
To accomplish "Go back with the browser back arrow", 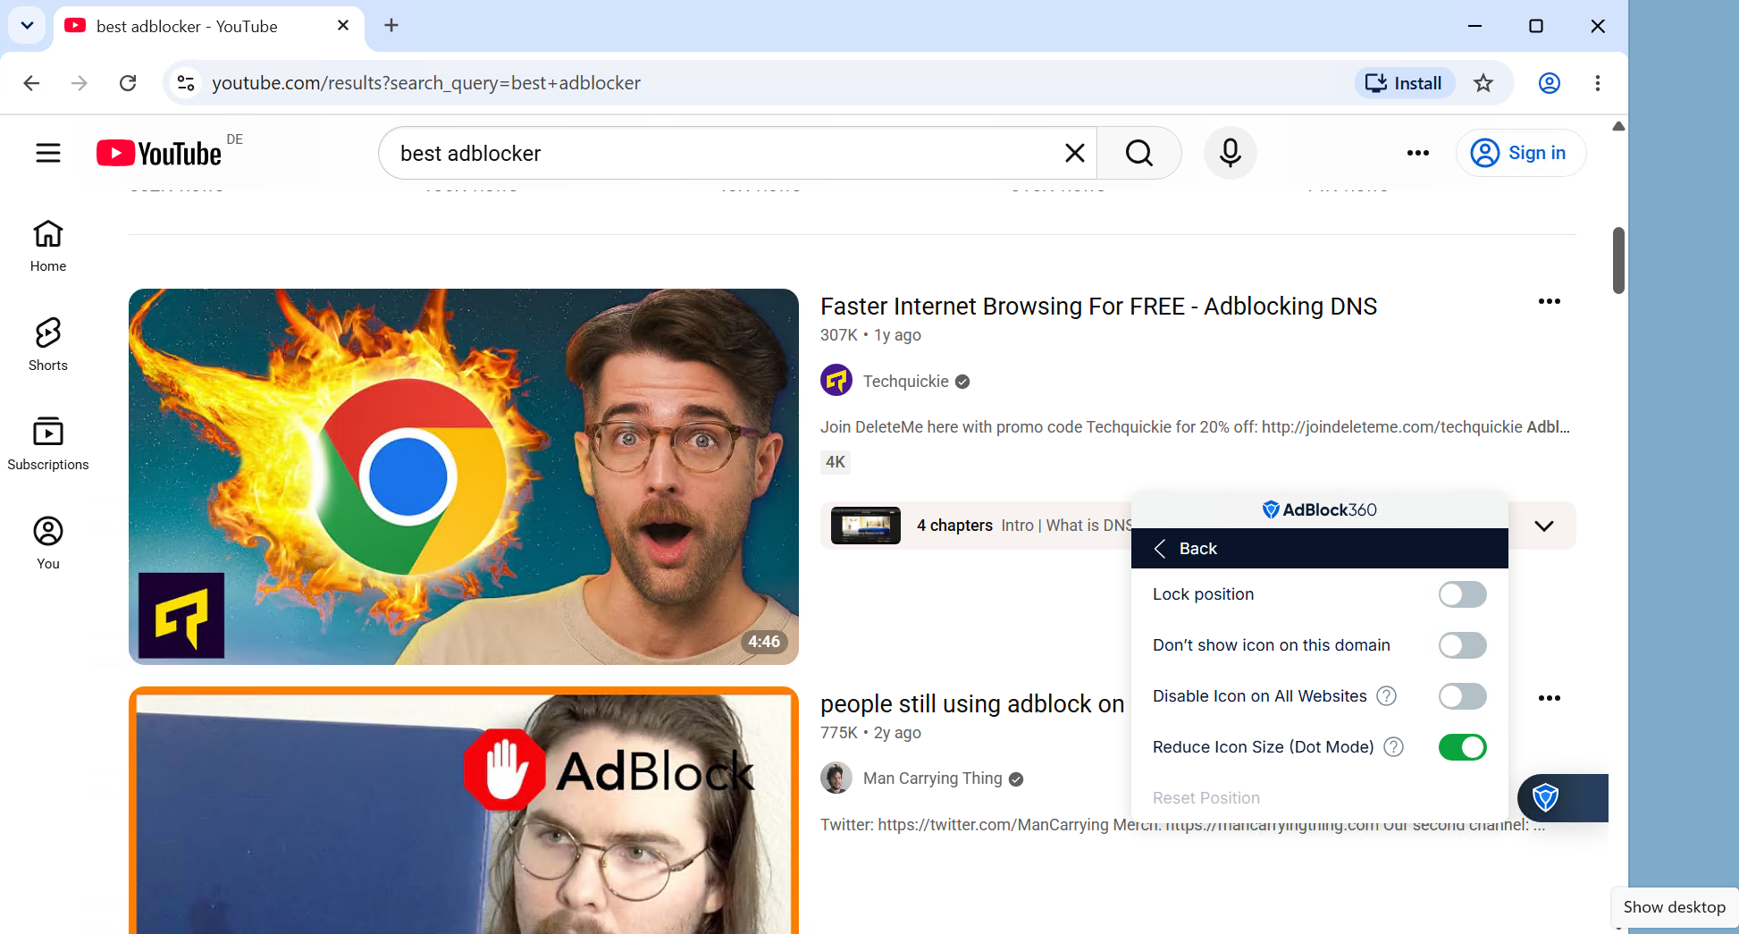I will click(x=31, y=83).
